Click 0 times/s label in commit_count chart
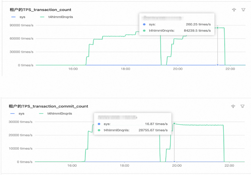Image resolution: width=251 pixels, height=175 pixels. coord(25,162)
